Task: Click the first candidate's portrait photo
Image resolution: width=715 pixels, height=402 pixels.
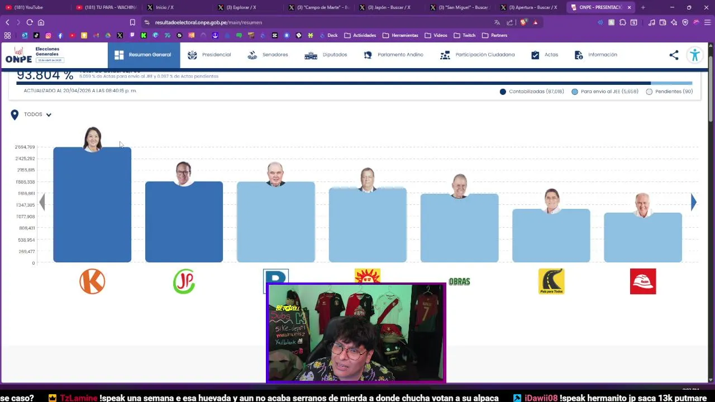Action: (x=92, y=139)
